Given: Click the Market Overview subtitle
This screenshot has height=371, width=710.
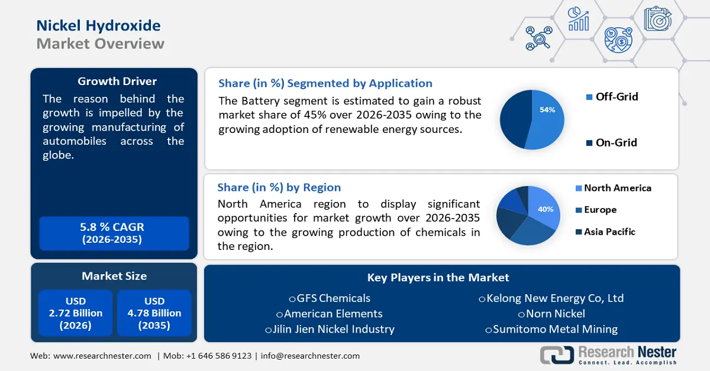Looking at the screenshot, I should pyautogui.click(x=101, y=44).
